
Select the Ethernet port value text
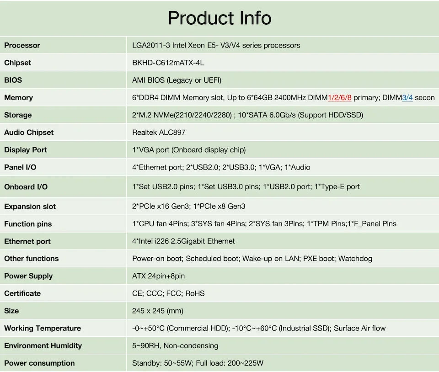coord(182,241)
